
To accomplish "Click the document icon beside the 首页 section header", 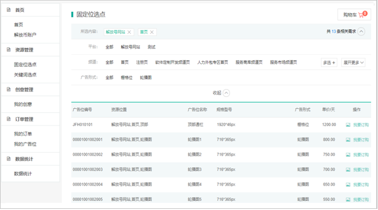I will [8, 10].
